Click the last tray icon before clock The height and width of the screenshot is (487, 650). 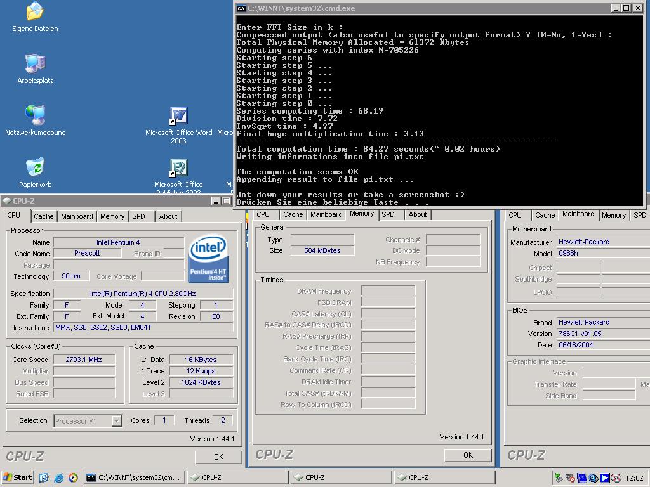click(616, 478)
